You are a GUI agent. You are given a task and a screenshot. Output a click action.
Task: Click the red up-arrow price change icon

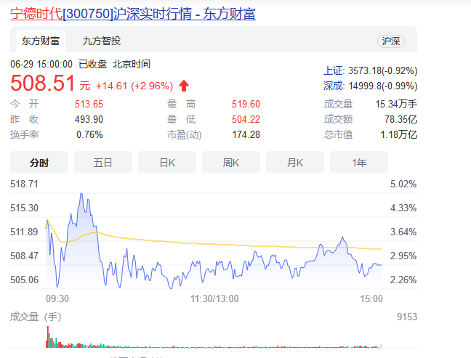click(x=184, y=85)
